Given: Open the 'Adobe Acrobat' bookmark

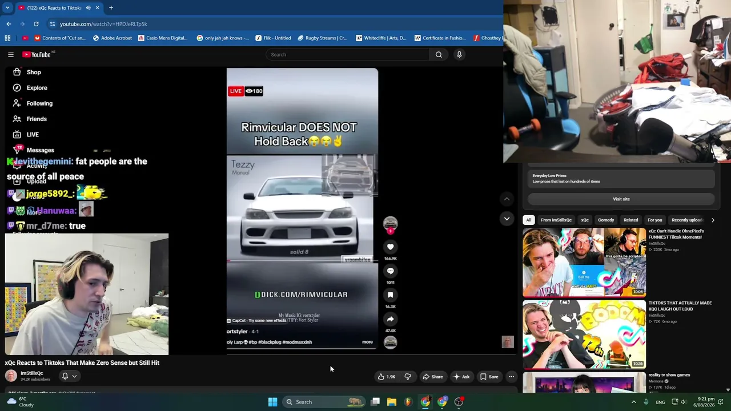Looking at the screenshot, I should click(112, 38).
